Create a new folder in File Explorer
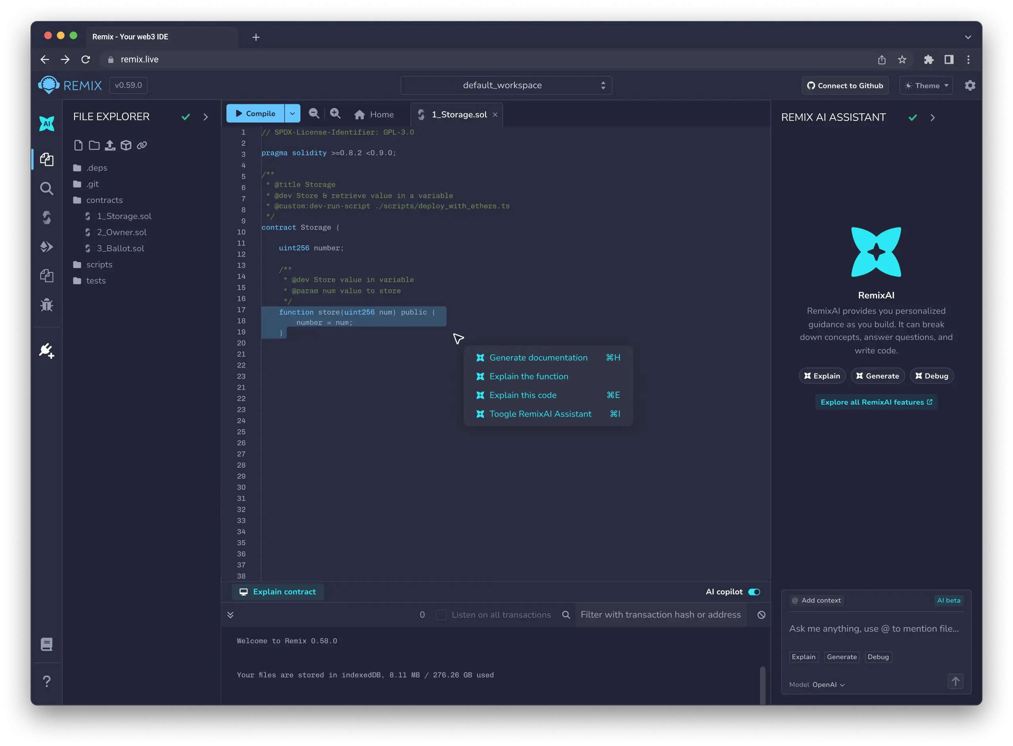Image resolution: width=1013 pixels, height=746 pixels. [x=94, y=145]
